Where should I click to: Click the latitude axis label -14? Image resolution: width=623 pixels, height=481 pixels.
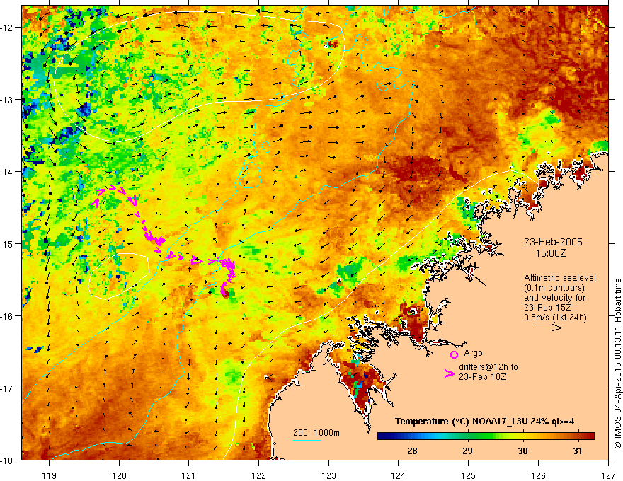[x=8, y=172]
